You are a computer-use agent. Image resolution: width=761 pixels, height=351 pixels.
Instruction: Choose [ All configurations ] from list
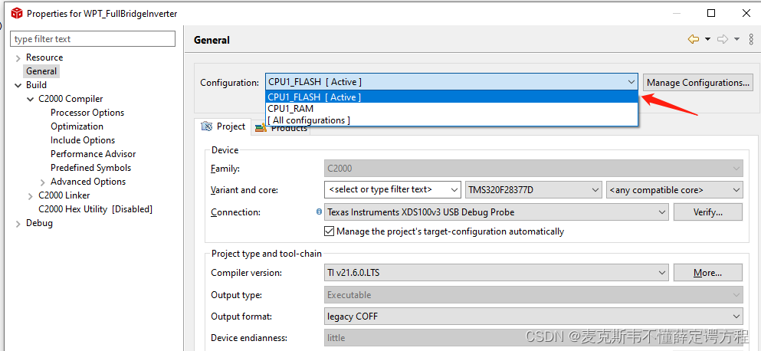452,120
